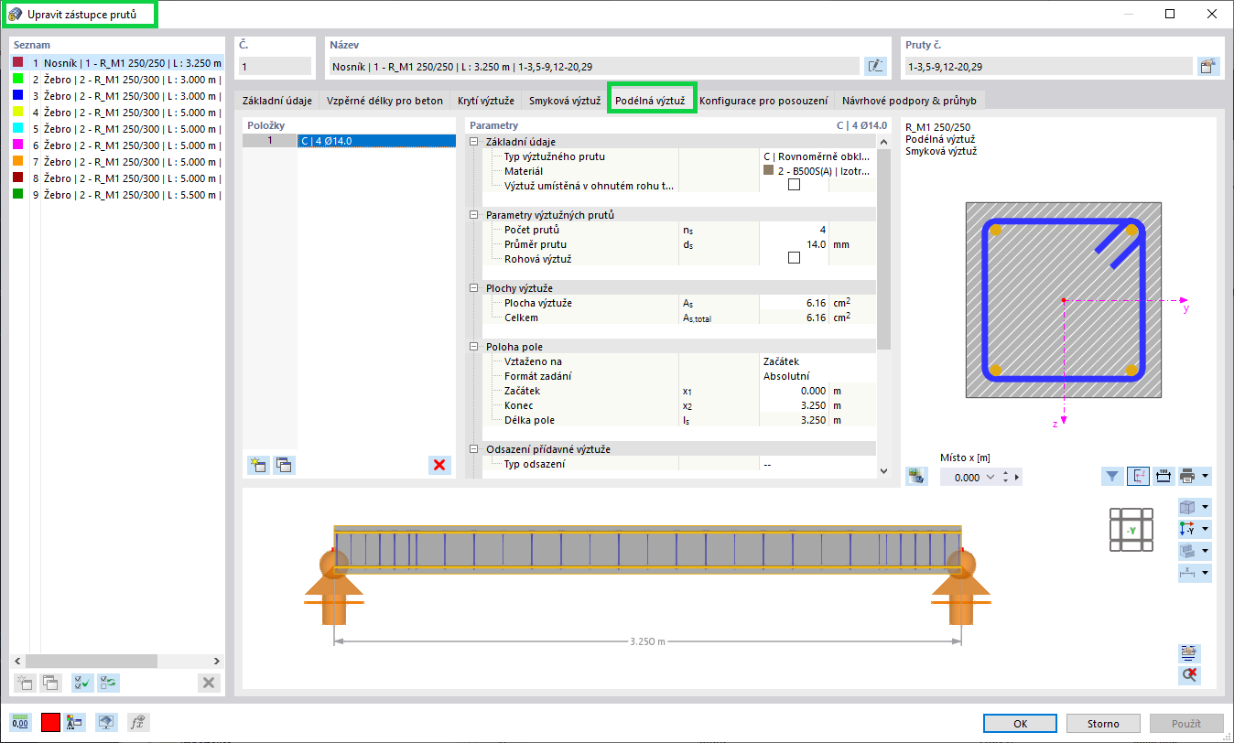Open the Místo x value dropdown
The image size is (1234, 743).
[990, 478]
